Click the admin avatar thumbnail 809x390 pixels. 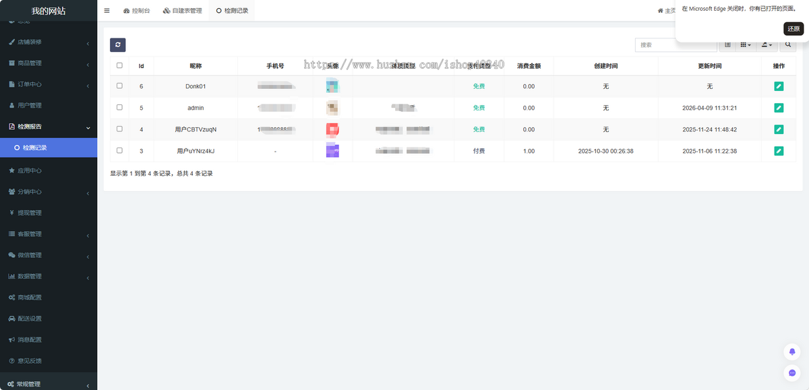(x=332, y=108)
